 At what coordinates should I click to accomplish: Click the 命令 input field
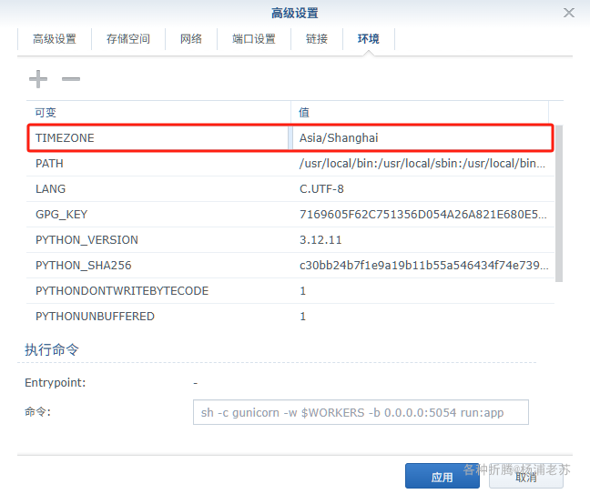[x=361, y=412]
